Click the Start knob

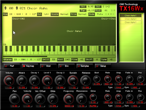(97, 79)
